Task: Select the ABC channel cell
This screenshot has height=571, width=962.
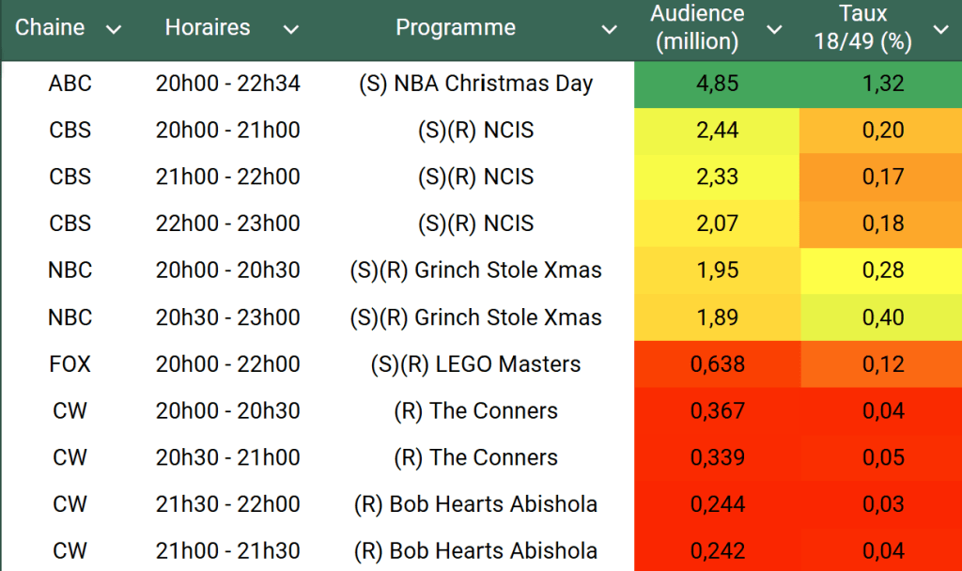Action: [70, 84]
